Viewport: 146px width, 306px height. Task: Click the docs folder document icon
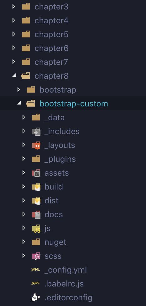click(x=36, y=214)
